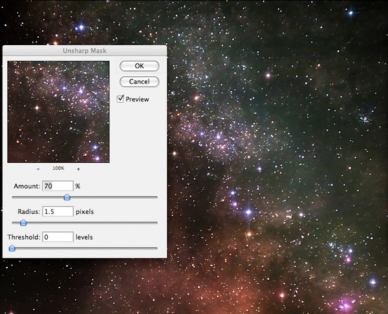The height and width of the screenshot is (314, 388).
Task: Click the Unsharp Mask title bar
Action: [x=85, y=50]
